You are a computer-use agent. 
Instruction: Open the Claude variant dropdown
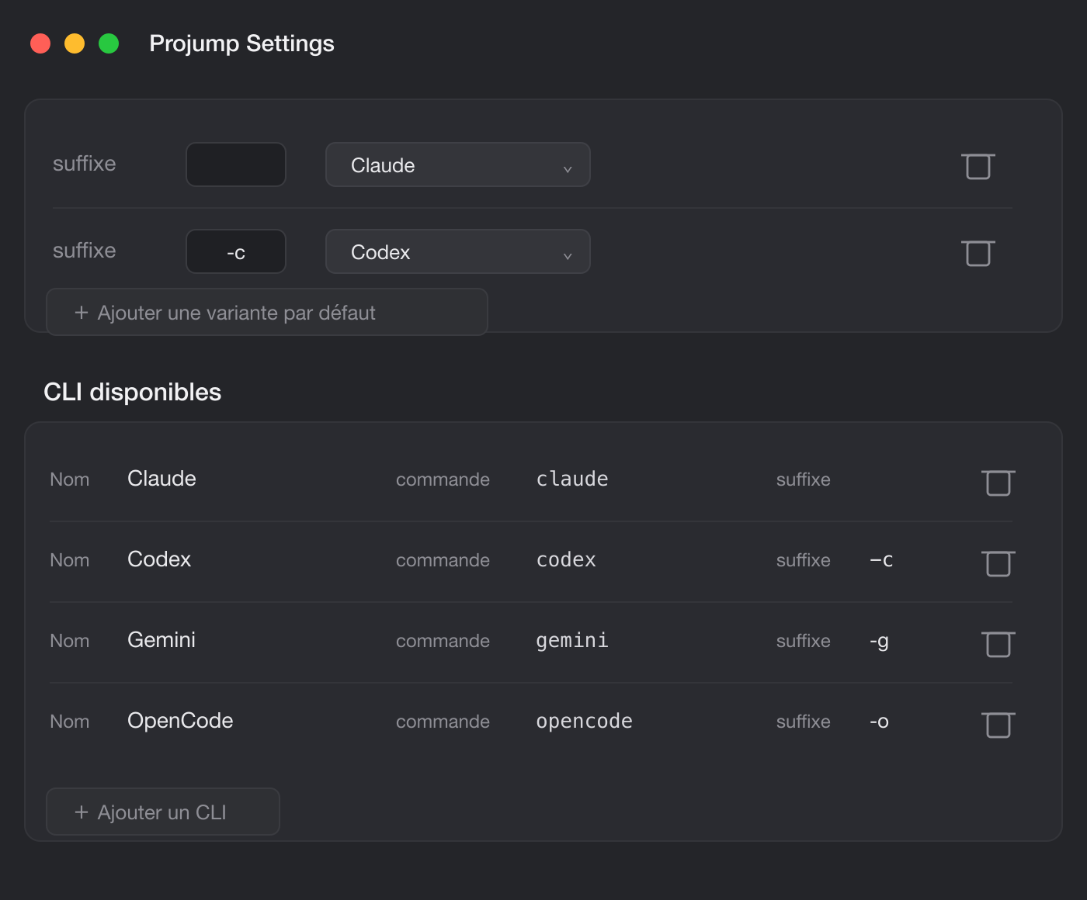[458, 164]
